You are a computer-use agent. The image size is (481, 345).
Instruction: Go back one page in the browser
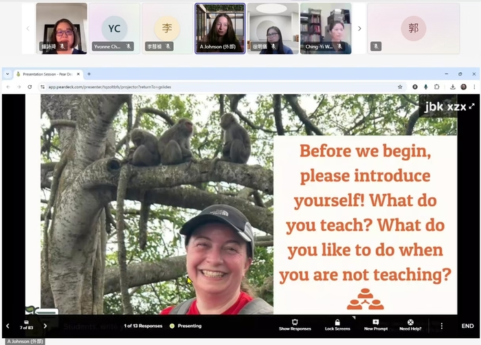click(x=8, y=87)
